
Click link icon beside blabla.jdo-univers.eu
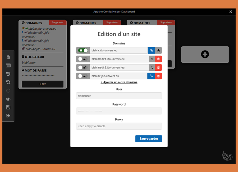151,50
